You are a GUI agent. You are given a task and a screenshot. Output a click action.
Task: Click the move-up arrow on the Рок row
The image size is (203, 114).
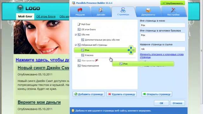(131, 47)
